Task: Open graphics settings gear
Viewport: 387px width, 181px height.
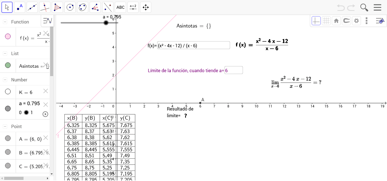Action: click(x=356, y=21)
